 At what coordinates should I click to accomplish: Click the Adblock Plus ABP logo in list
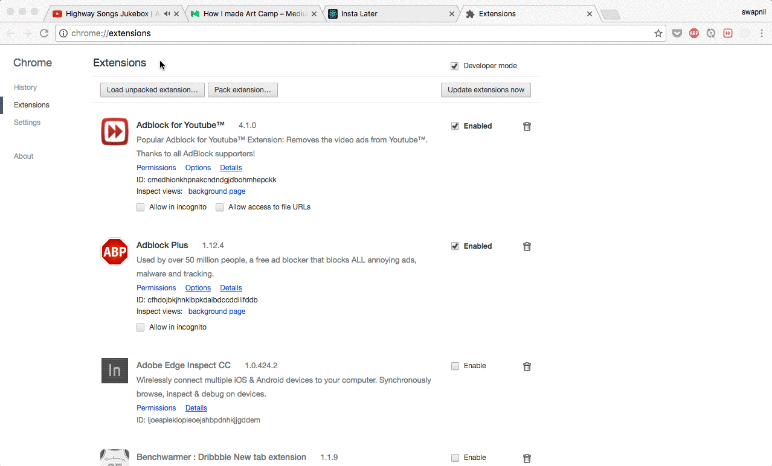point(115,252)
